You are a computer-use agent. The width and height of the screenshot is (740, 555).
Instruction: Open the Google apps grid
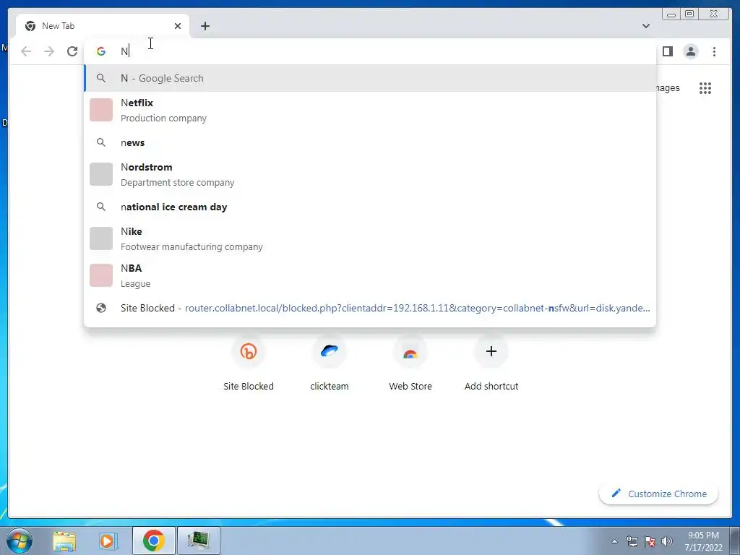(x=705, y=87)
